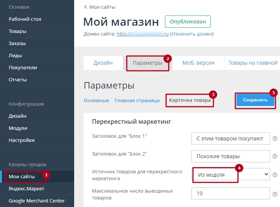Click the "Опубликован" status button
The height and width of the screenshot is (207, 280).
[188, 22]
